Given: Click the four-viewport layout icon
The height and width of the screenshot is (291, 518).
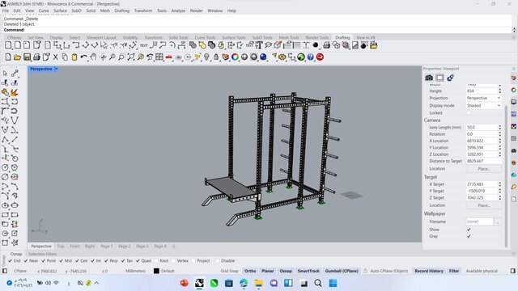Looking at the screenshot, I should tap(159, 57).
